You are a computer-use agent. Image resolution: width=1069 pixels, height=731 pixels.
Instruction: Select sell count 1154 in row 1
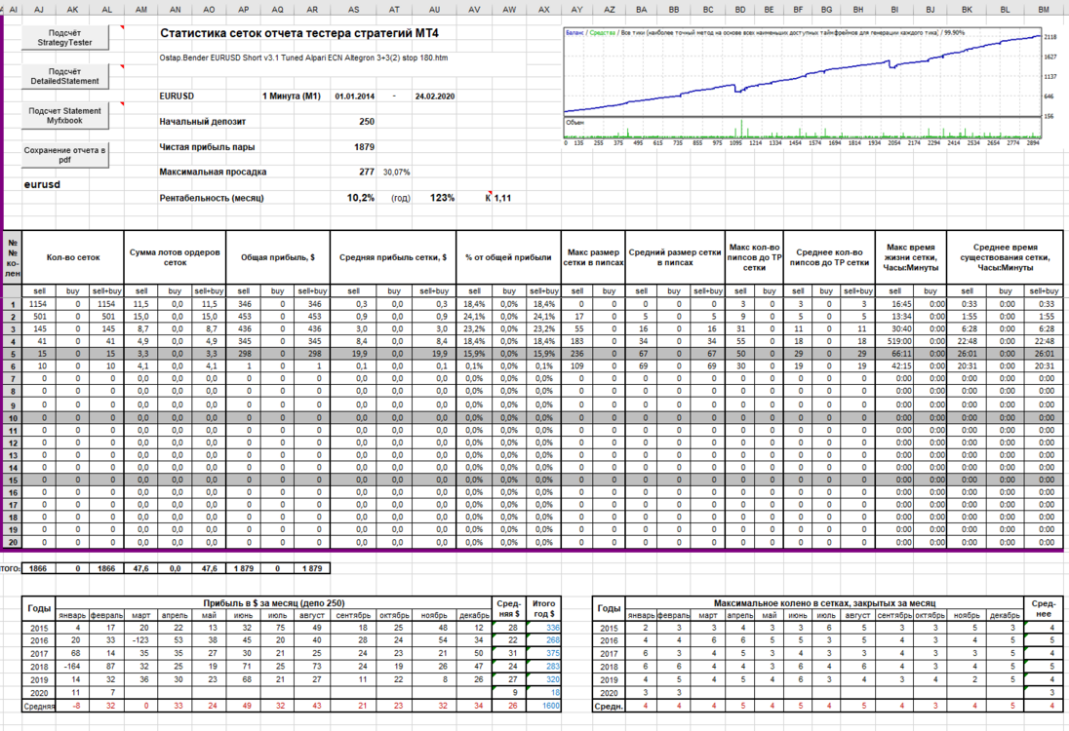[39, 304]
